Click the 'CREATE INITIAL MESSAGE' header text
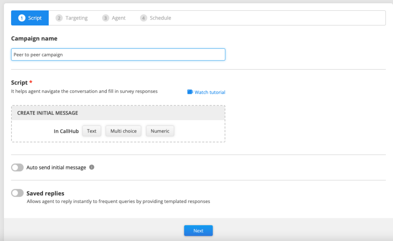The height and width of the screenshot is (241, 393). tap(48, 113)
